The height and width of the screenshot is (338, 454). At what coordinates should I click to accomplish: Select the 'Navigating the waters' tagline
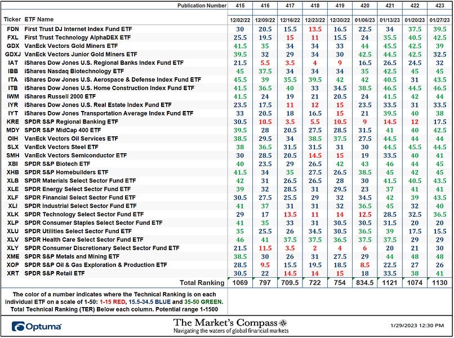click(x=231, y=331)
